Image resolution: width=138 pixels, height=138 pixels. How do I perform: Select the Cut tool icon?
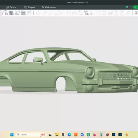point(62,13)
